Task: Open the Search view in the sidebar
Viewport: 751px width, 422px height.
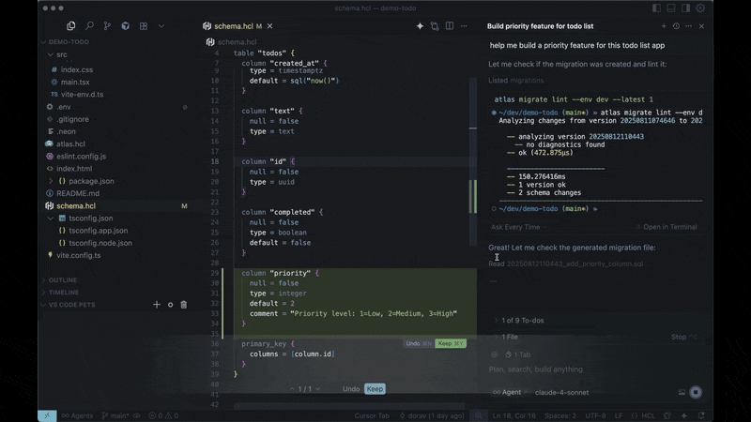Action: (89, 26)
